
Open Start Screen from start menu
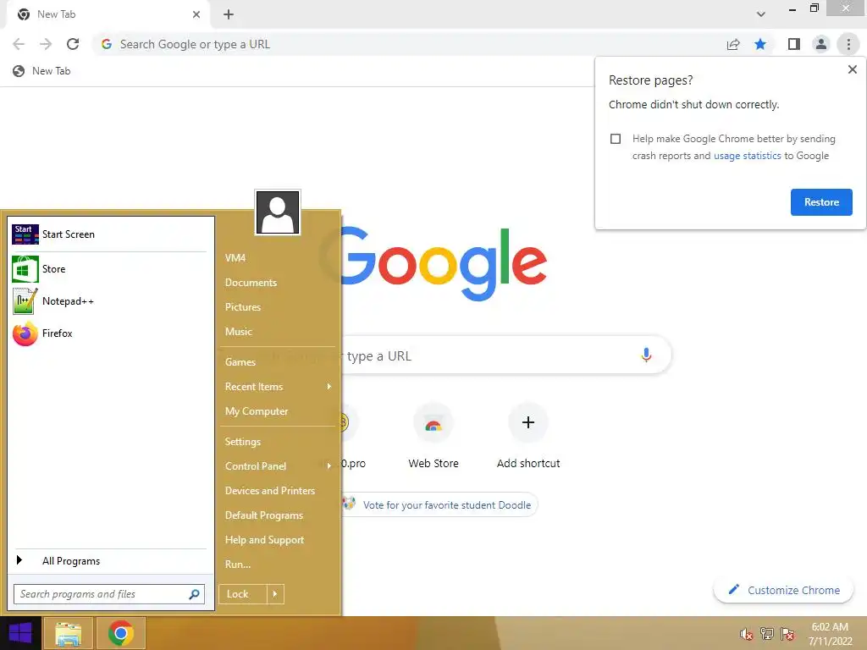(109, 234)
